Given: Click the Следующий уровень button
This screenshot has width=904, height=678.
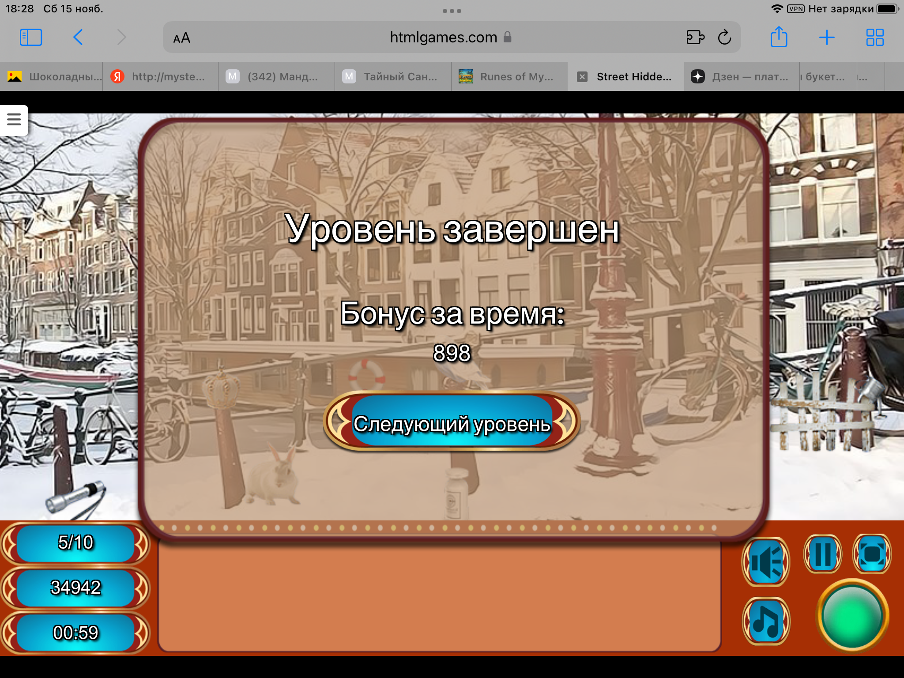Looking at the screenshot, I should point(452,422).
